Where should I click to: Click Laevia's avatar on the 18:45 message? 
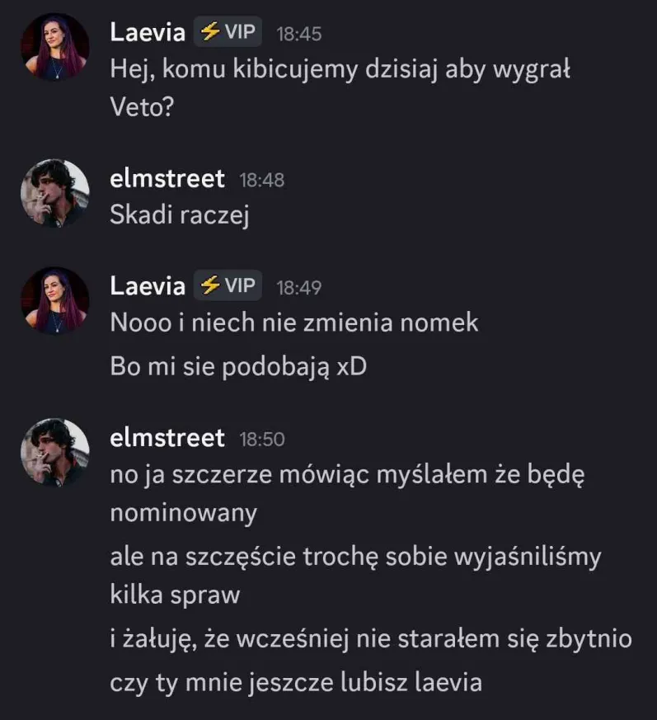pyautogui.click(x=54, y=47)
